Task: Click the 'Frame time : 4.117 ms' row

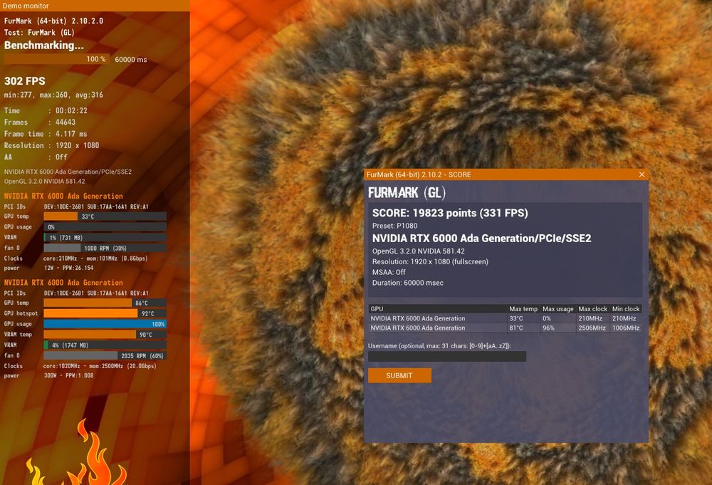Action: pos(46,134)
